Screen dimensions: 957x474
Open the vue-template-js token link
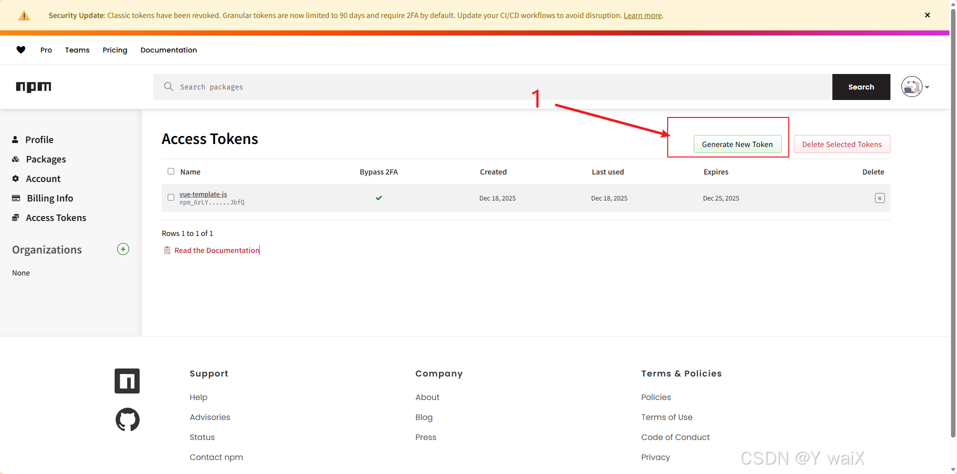click(x=203, y=194)
